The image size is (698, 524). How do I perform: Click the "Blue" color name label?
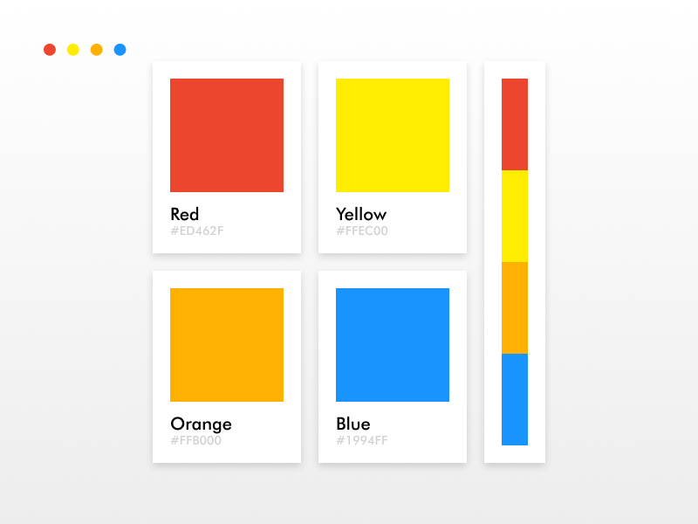(353, 424)
